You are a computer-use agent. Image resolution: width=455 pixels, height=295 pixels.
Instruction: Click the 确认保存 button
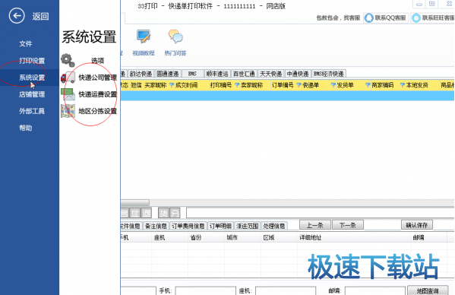pos(417,225)
